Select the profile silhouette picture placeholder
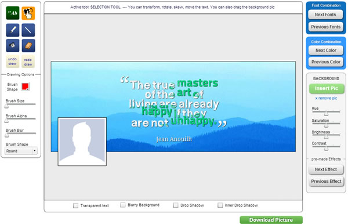 [x=82, y=142]
